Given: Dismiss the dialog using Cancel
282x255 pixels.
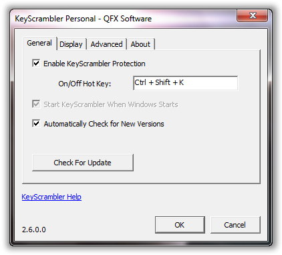Looking at the screenshot, I should (x=235, y=225).
